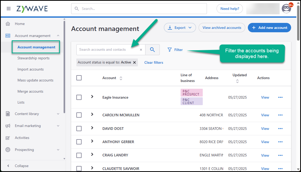Open the user avatar with notifications badge
Viewport: 301px width, 172px height.
click(x=287, y=8)
